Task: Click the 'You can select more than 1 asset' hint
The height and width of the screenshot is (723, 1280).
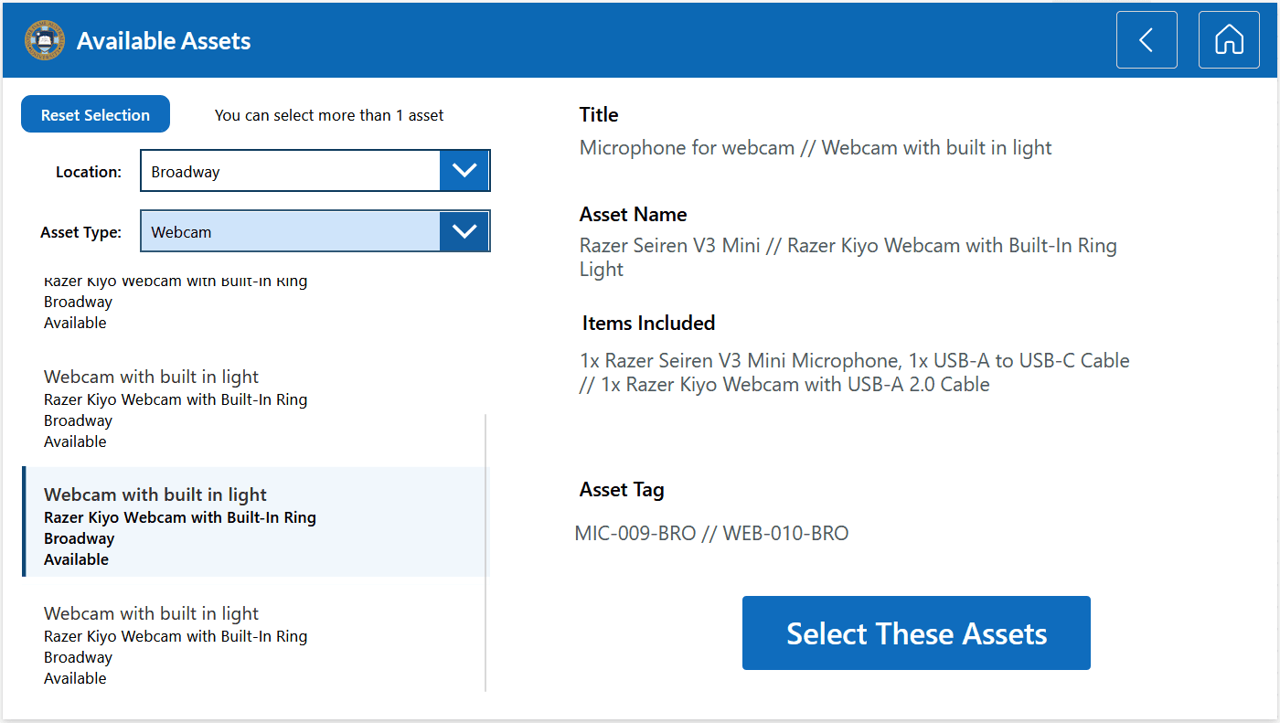Action: click(329, 115)
